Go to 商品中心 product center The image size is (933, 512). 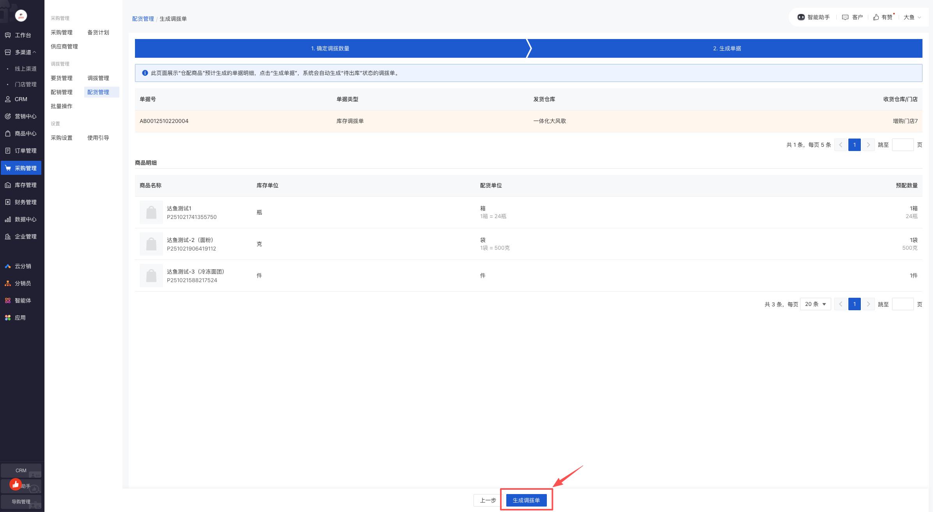(25, 133)
